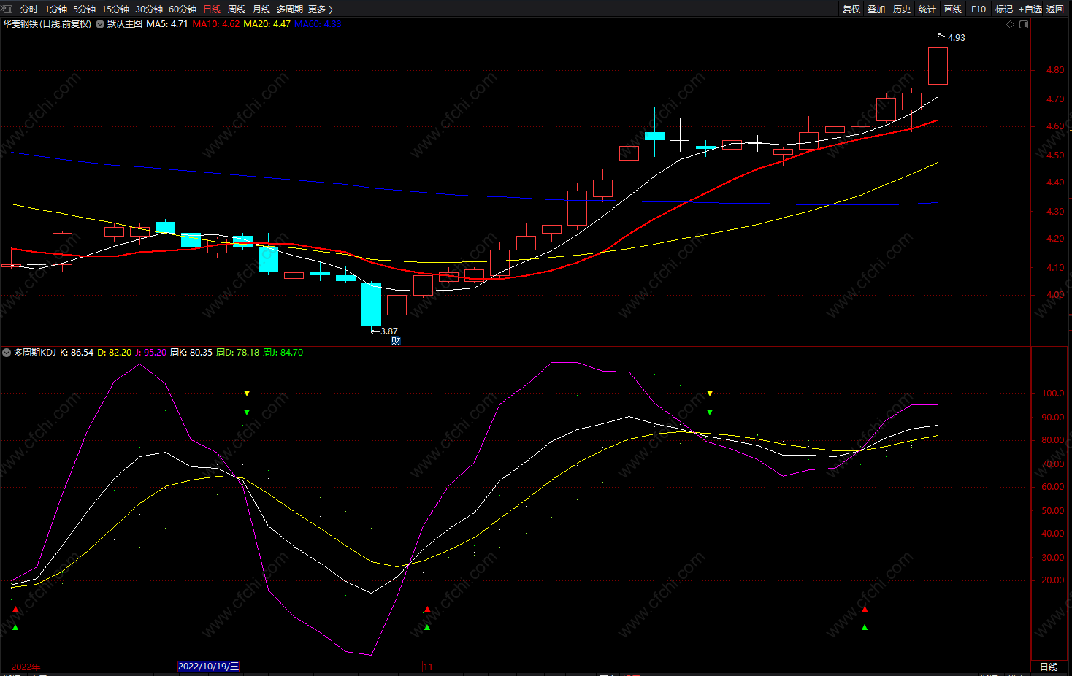The height and width of the screenshot is (676, 1072).
Task: Click the 复权 adjustment button
Action: tap(851, 9)
